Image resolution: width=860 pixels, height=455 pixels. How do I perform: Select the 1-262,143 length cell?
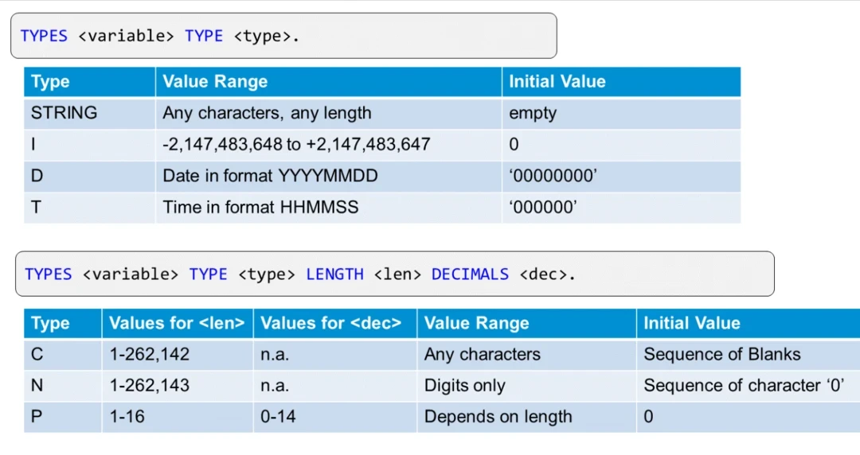click(x=150, y=386)
